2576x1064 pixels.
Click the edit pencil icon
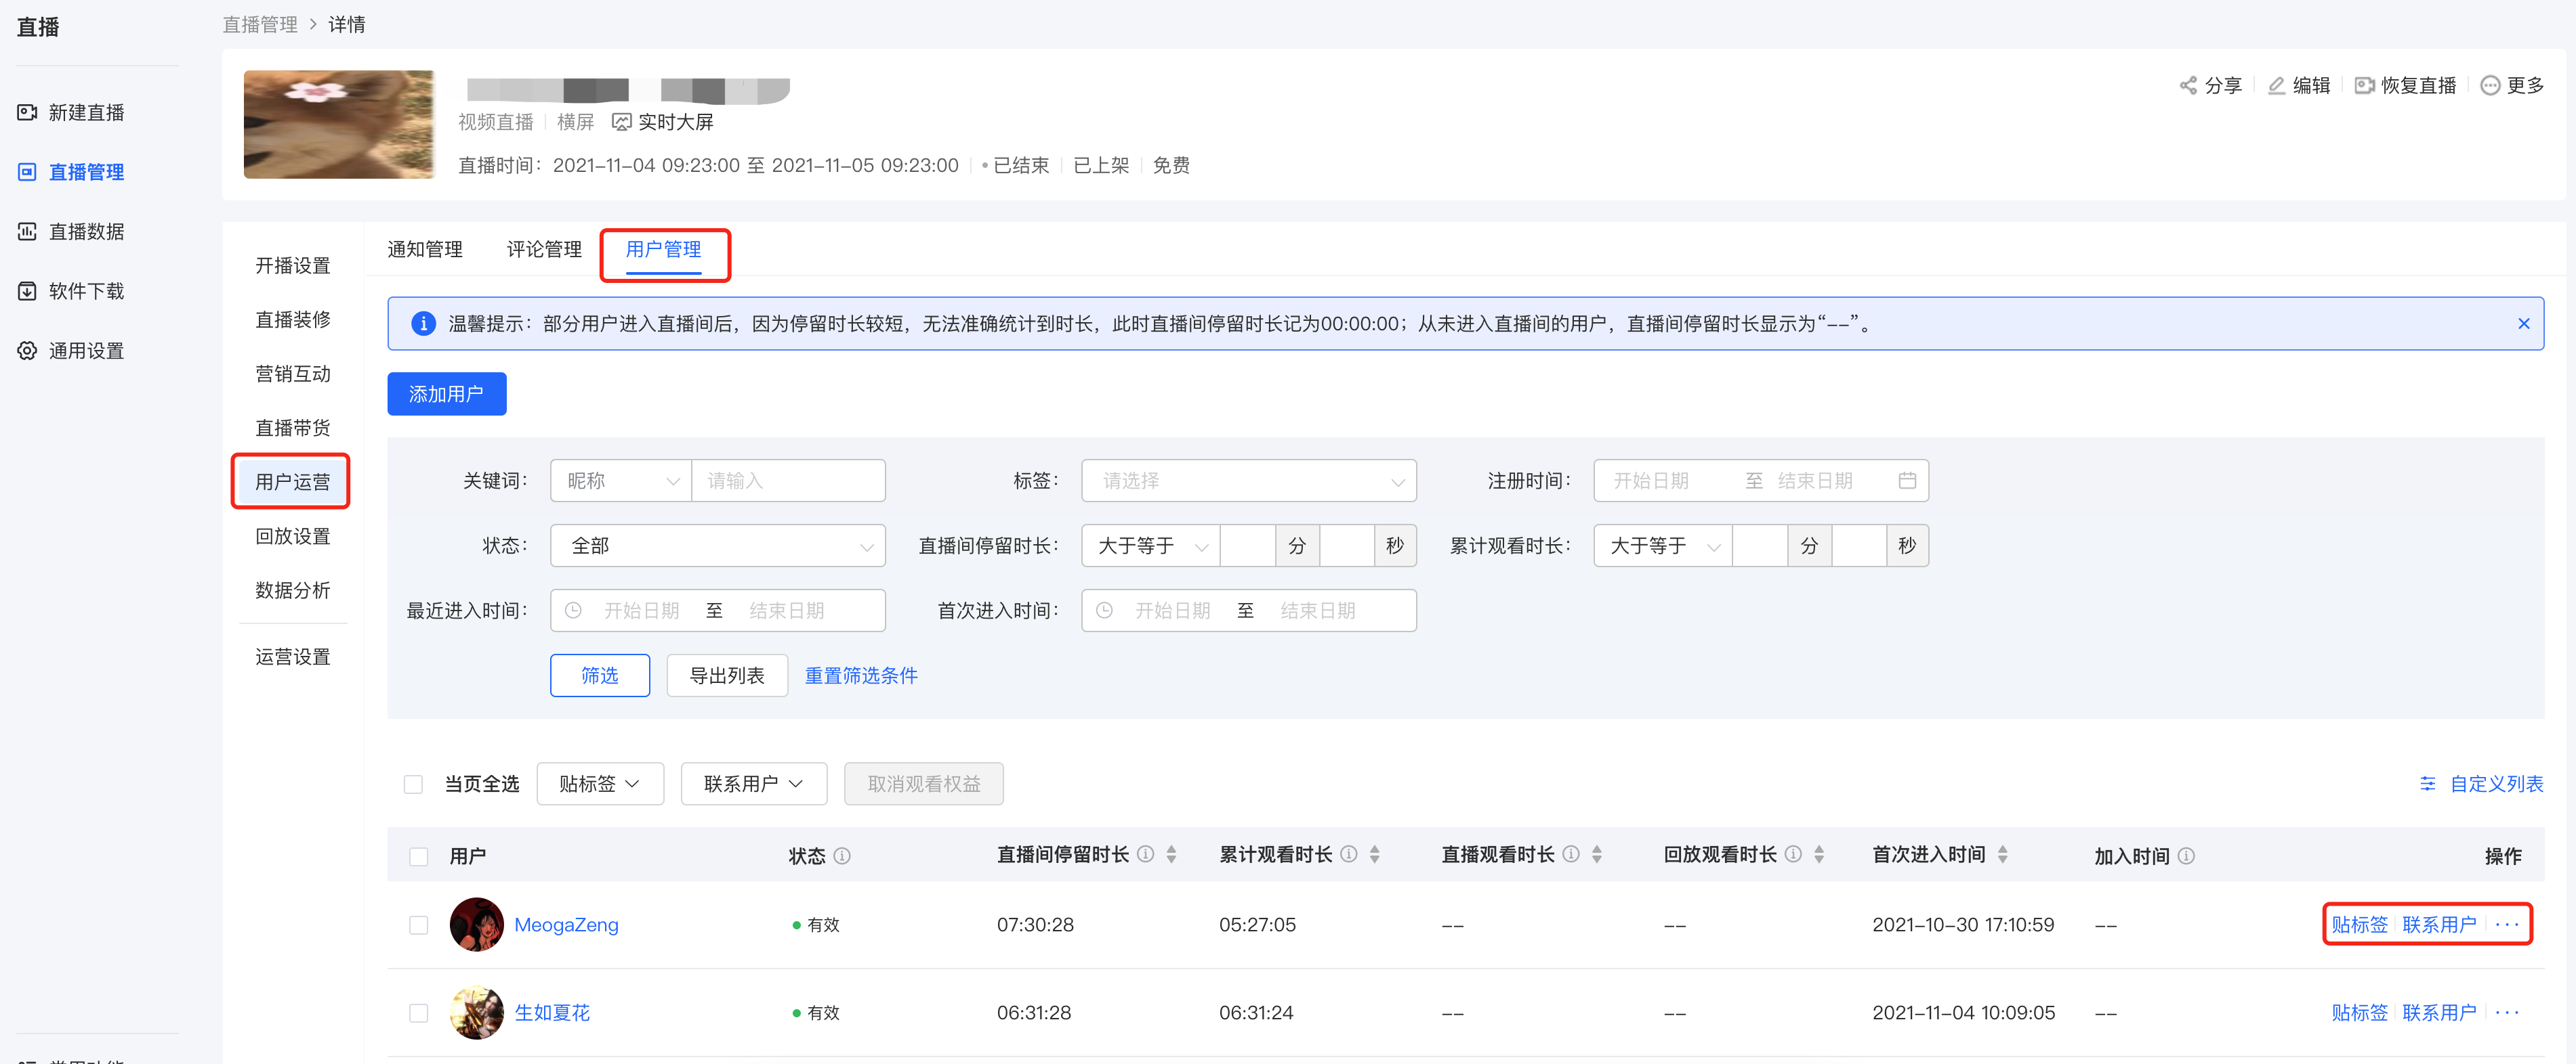(x=2276, y=86)
